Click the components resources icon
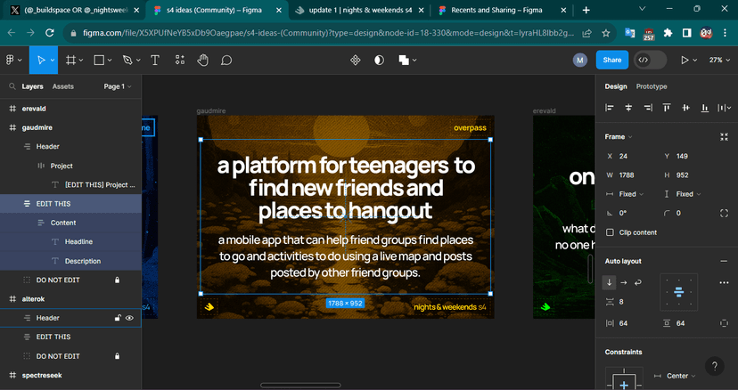 click(x=355, y=61)
